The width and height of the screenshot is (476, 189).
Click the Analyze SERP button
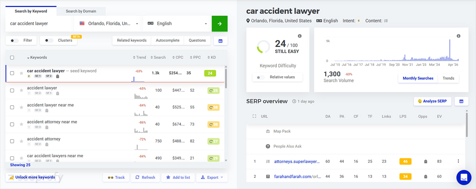click(432, 101)
